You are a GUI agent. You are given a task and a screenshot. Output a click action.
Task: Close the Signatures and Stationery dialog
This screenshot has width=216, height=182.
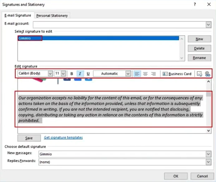(x=209, y=4)
